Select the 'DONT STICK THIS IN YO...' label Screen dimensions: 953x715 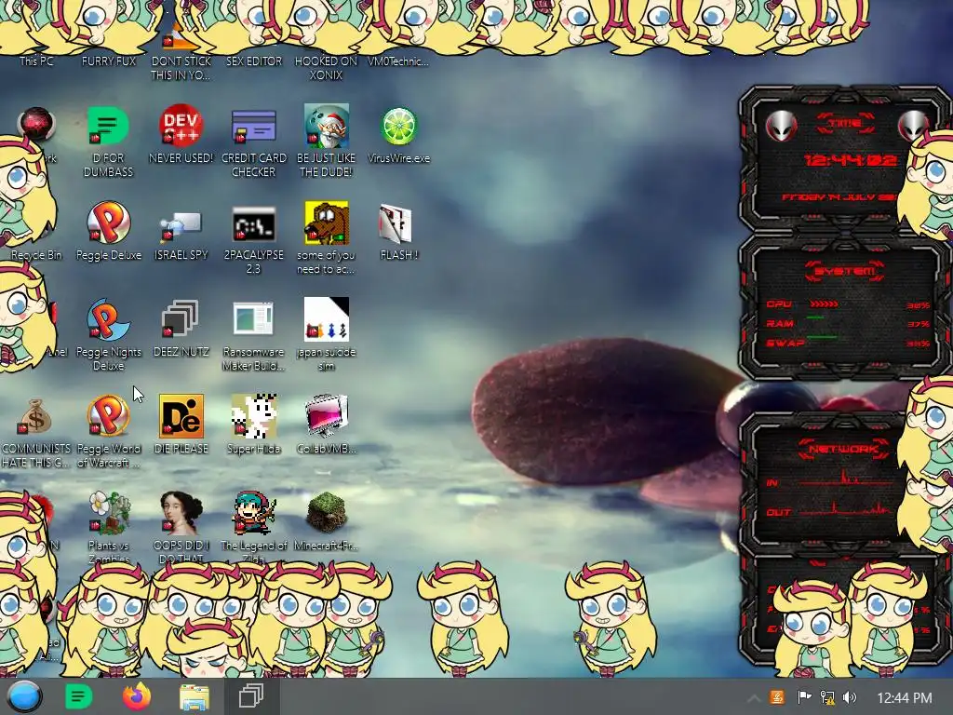tap(181, 68)
